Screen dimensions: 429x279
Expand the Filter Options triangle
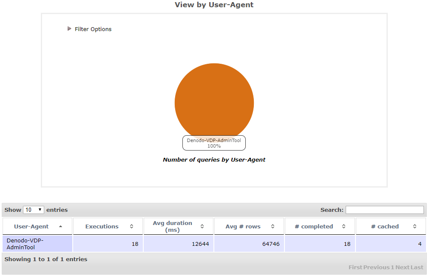tap(69, 29)
